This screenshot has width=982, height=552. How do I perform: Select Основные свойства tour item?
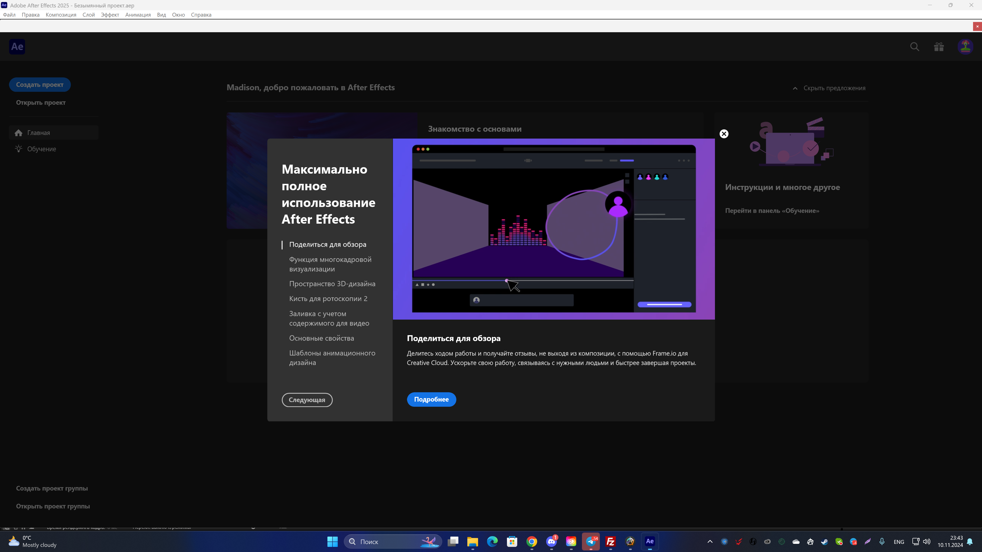pos(321,338)
